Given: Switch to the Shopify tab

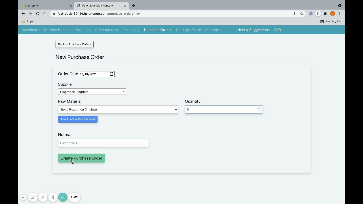Looking at the screenshot, I should (47, 6).
